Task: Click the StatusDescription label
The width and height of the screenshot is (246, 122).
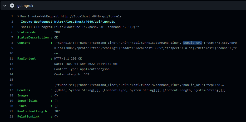Action: click(x=32, y=37)
